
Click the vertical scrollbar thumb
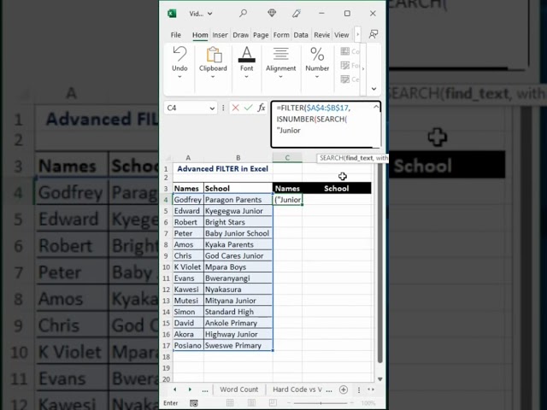point(379,263)
